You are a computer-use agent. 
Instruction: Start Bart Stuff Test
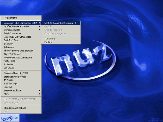(21, 40)
